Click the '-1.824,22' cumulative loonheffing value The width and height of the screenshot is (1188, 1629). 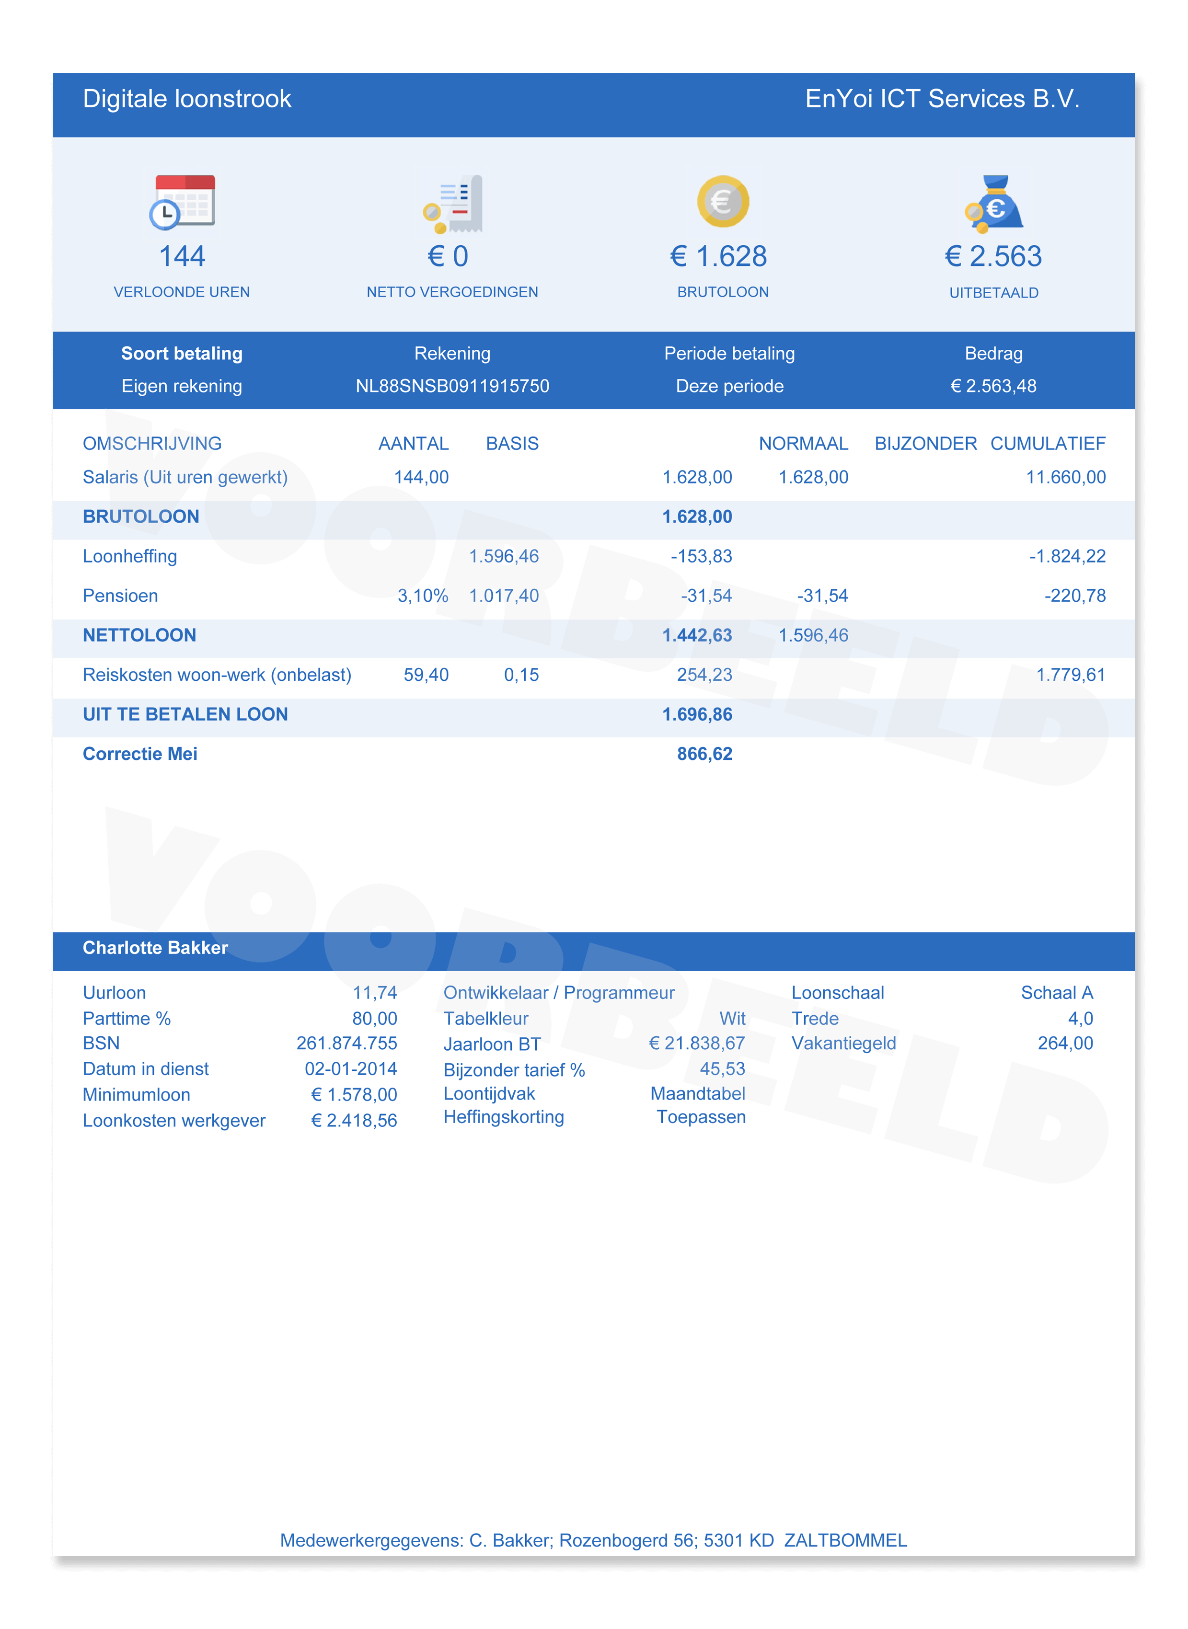tap(1067, 556)
